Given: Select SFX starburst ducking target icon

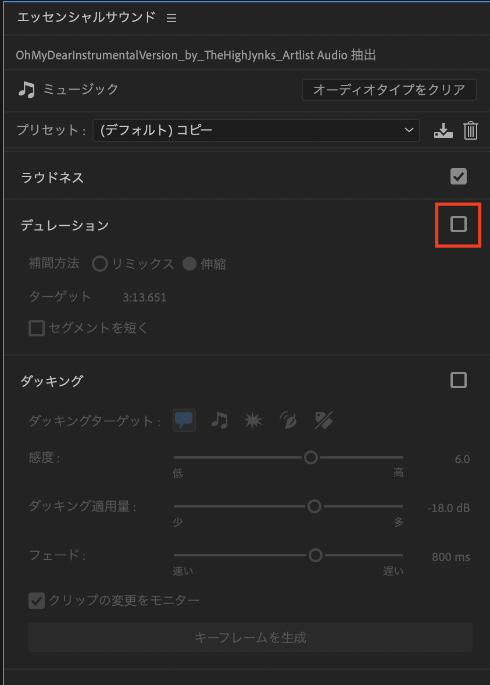Looking at the screenshot, I should (253, 420).
